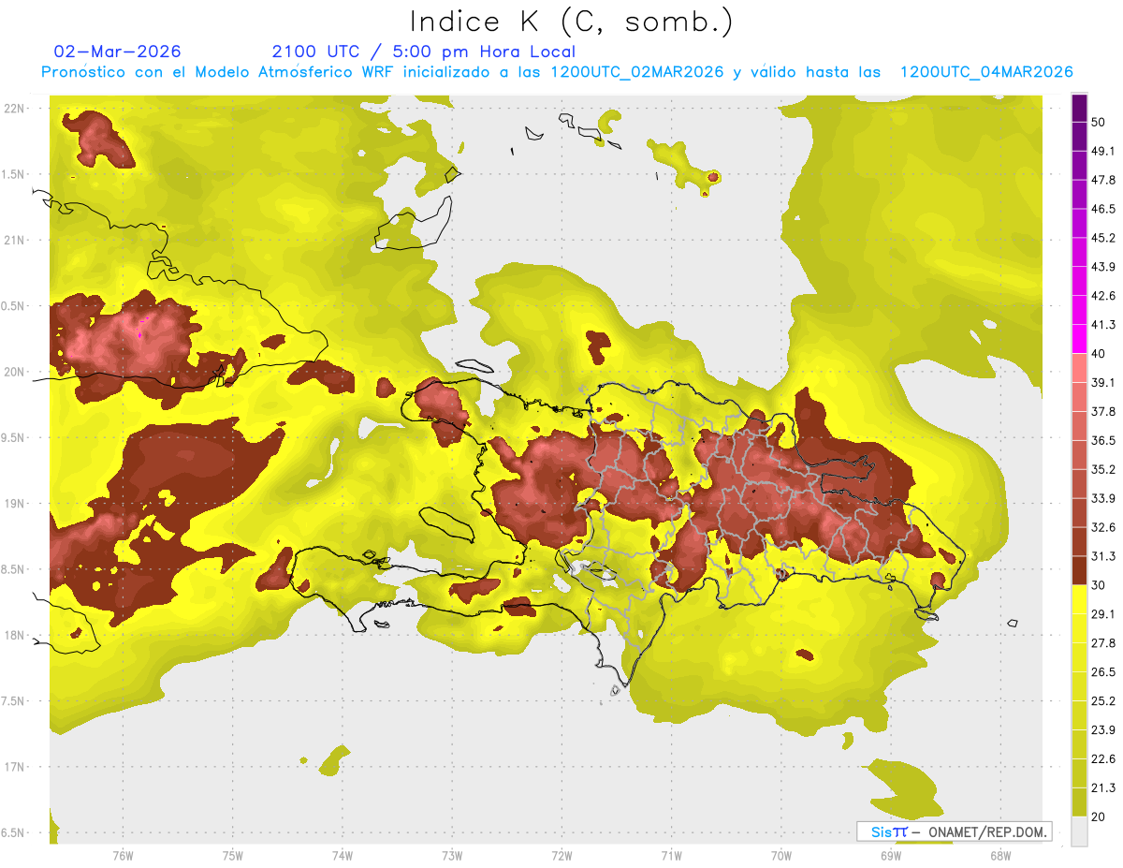Image resolution: width=1123 pixels, height=868 pixels.
Task: Click the "40" colorbar label
Action: [1100, 354]
